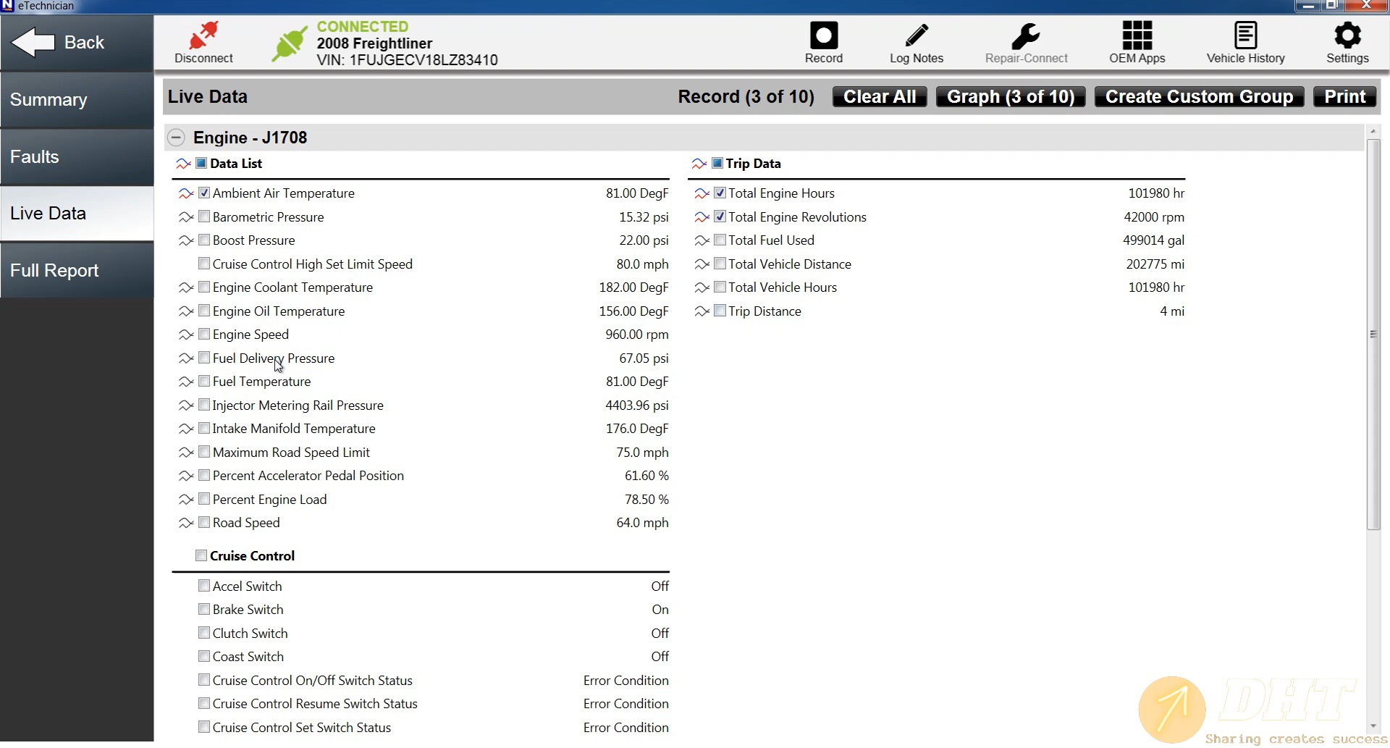
Task: Open Vehicle History document icon
Action: [x=1245, y=36]
